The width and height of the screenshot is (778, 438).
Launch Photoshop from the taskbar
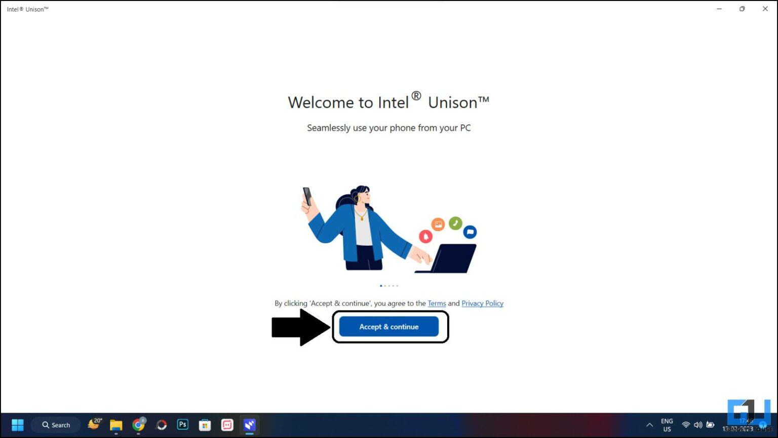click(x=182, y=425)
